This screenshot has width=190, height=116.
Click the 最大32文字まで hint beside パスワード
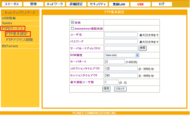[x=149, y=42]
